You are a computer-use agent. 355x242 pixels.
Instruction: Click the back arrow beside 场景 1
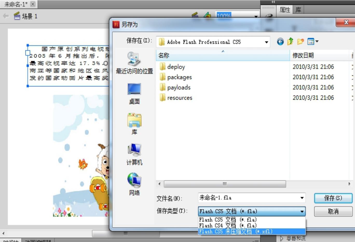tap(6, 16)
